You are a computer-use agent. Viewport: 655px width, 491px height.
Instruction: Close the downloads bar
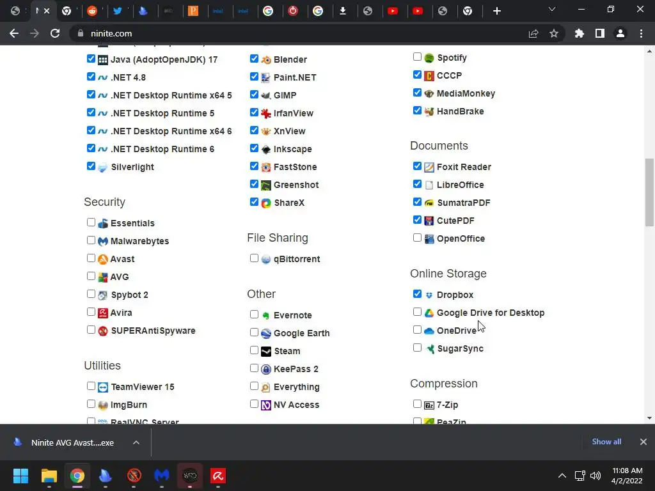(643, 442)
